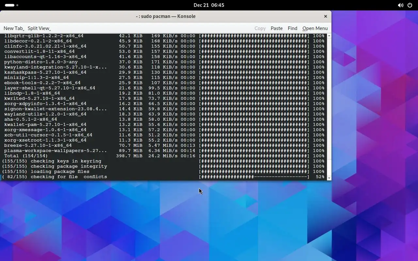The image size is (418, 261).
Task: Click the 24.2 MiB/s total speed value
Action: click(163, 156)
